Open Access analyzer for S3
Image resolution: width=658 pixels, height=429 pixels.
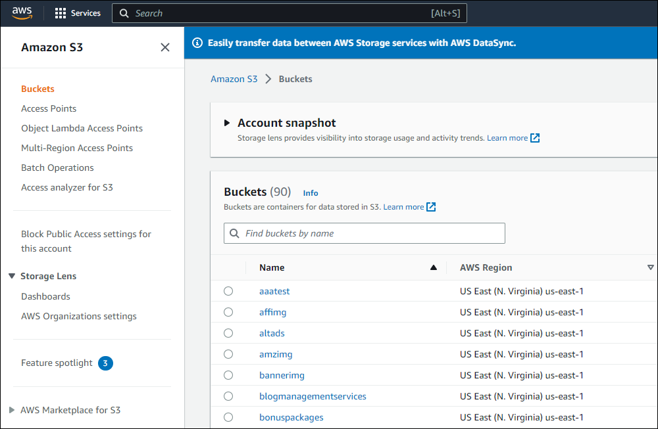coord(67,187)
